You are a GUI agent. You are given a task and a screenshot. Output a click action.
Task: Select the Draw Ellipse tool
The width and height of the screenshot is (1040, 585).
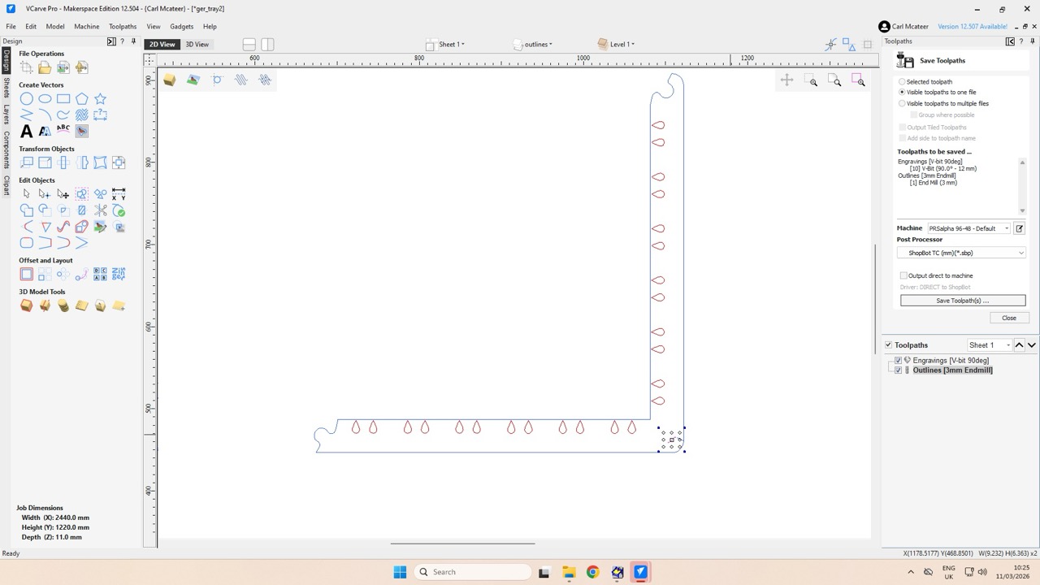coord(45,99)
